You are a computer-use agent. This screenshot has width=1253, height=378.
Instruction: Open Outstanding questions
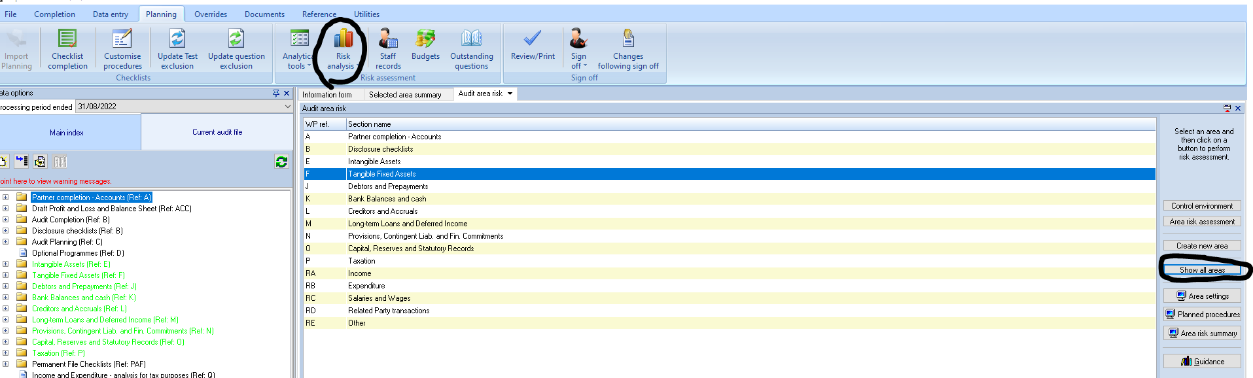point(472,50)
